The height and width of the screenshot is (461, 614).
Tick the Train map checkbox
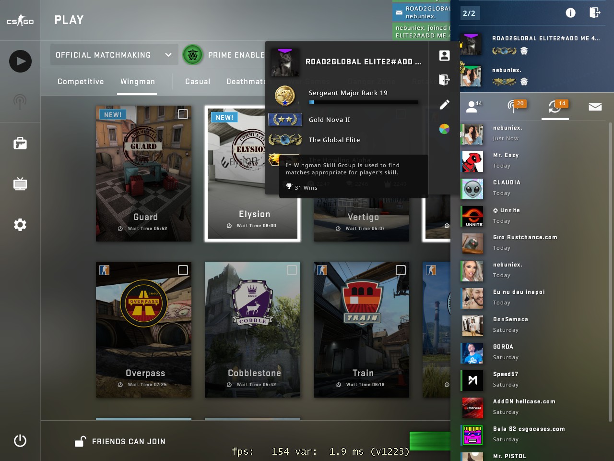coord(401,270)
